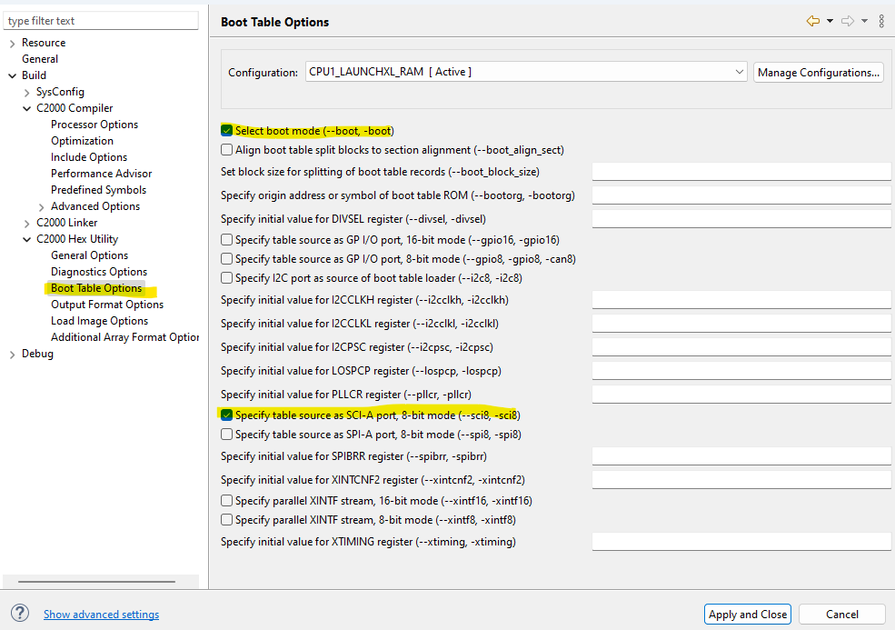The image size is (895, 630).
Task: Uncheck SCI-A port 8-bit table source
Action: click(x=225, y=414)
